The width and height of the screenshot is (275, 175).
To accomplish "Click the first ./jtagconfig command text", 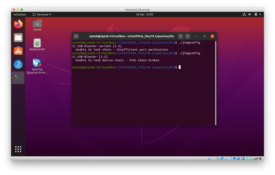I will [x=189, y=42].
